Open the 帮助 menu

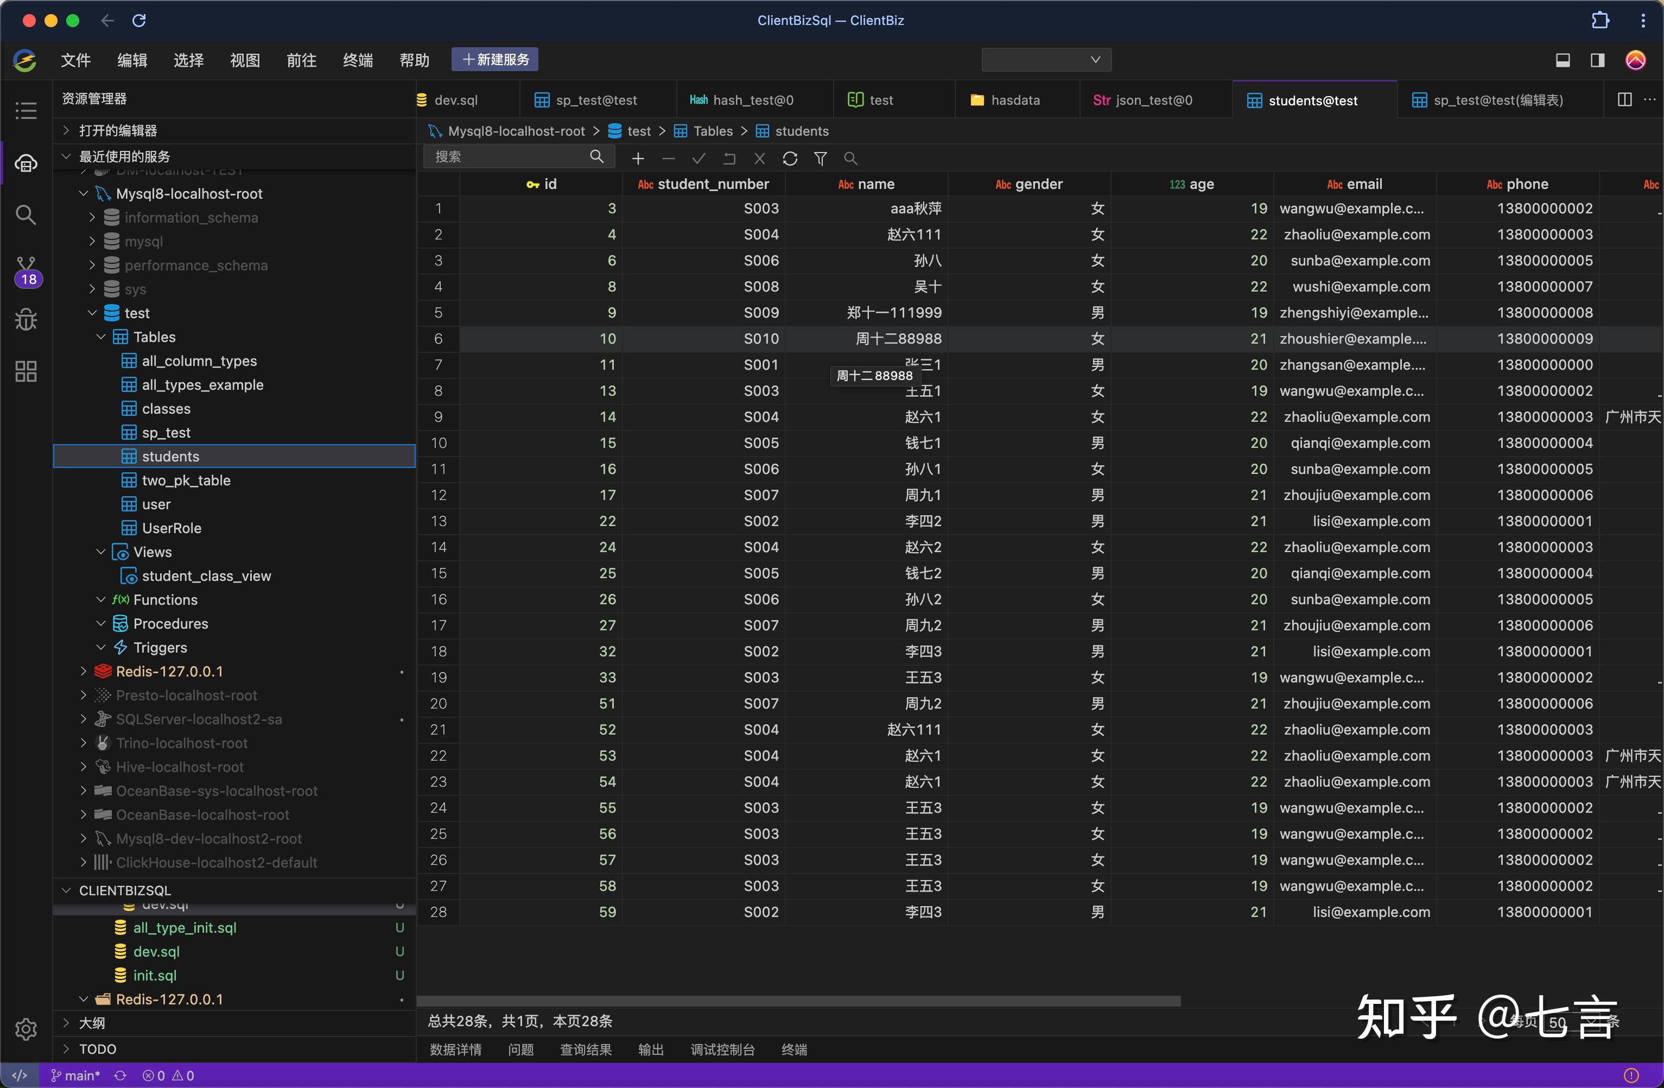coord(414,60)
